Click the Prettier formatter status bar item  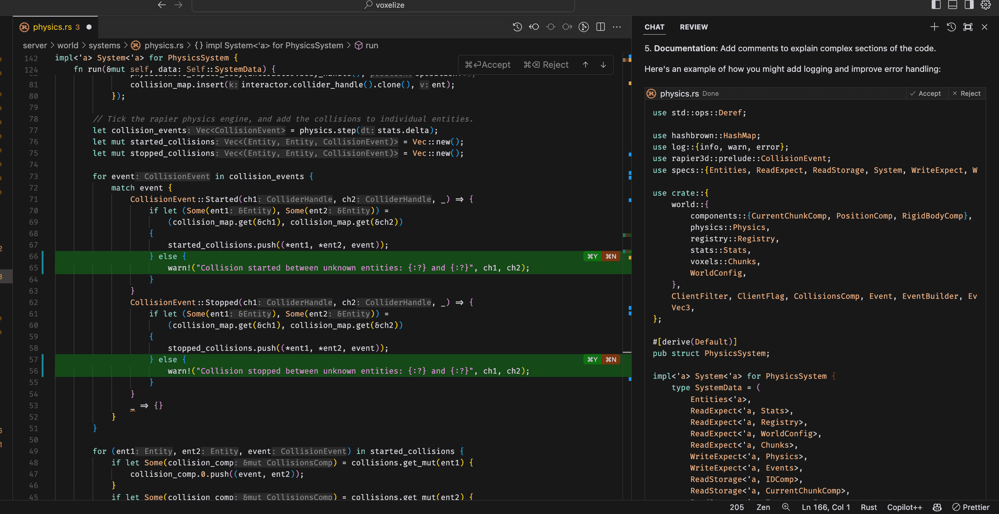(974, 506)
